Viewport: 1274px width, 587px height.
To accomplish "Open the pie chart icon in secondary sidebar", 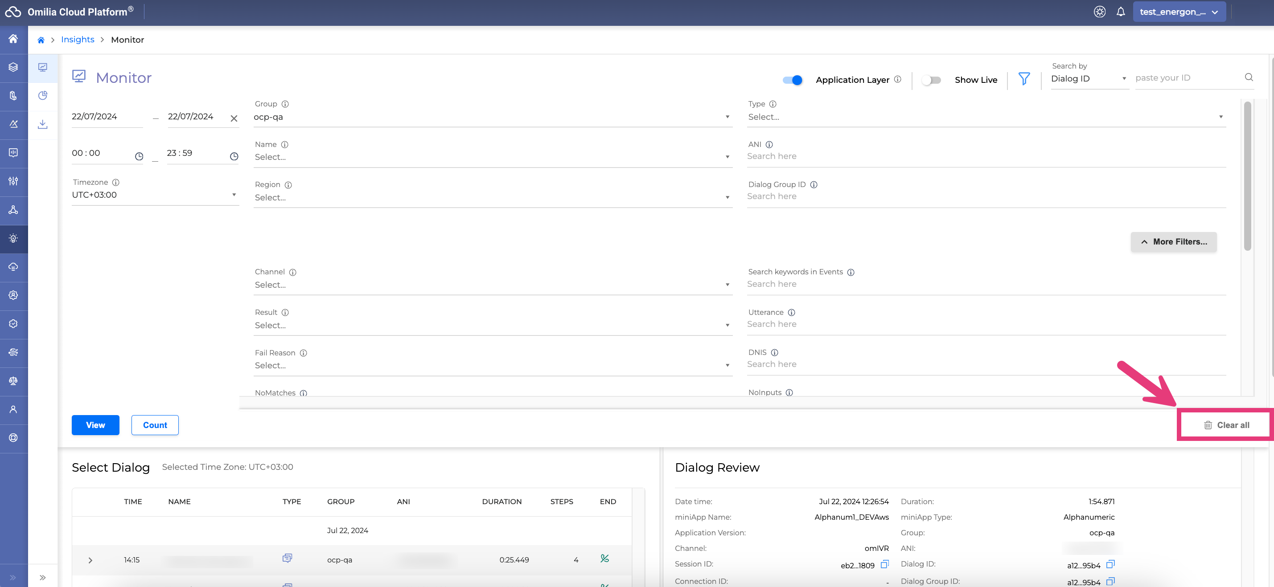I will click(x=43, y=95).
